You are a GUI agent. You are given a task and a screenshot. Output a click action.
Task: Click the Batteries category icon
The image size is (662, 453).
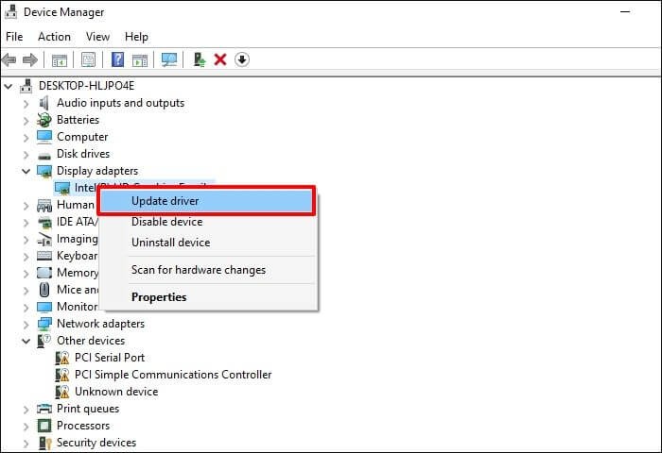[x=44, y=120]
